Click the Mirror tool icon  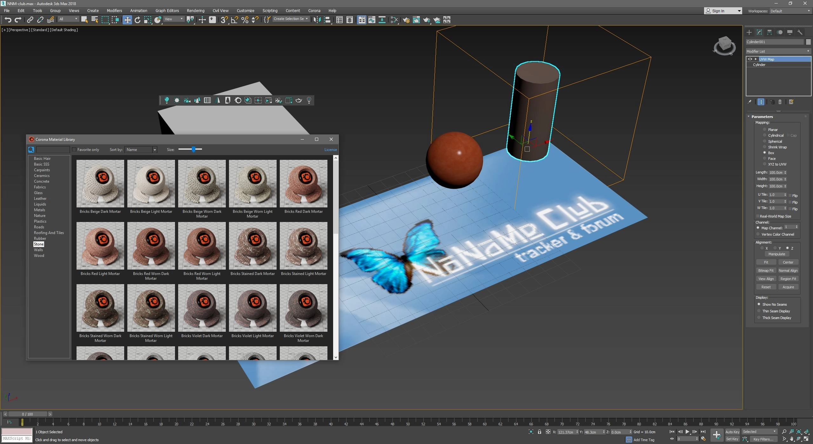[317, 20]
